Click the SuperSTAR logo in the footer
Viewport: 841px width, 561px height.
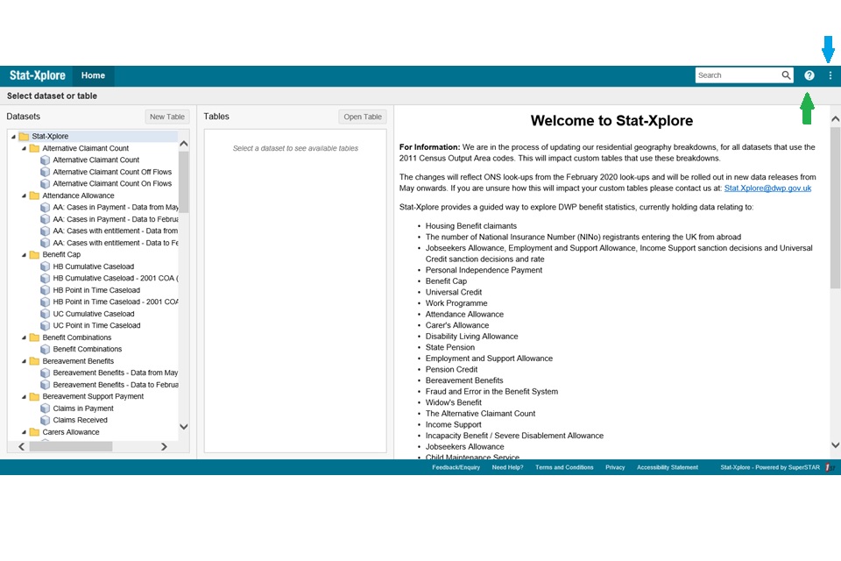pyautogui.click(x=830, y=467)
